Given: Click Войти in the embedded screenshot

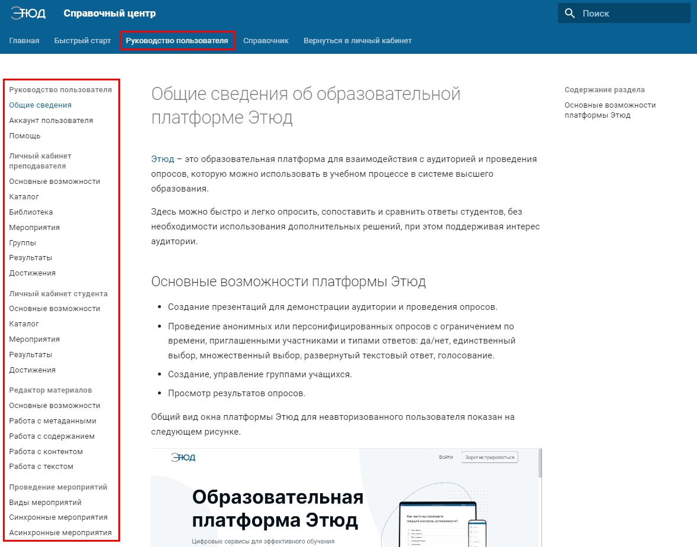Looking at the screenshot, I should coord(446,457).
